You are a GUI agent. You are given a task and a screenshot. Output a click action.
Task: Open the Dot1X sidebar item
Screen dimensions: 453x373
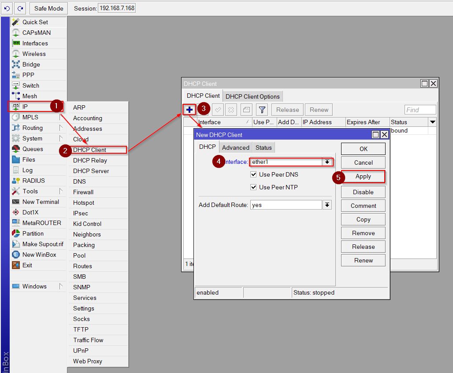[x=38, y=213]
